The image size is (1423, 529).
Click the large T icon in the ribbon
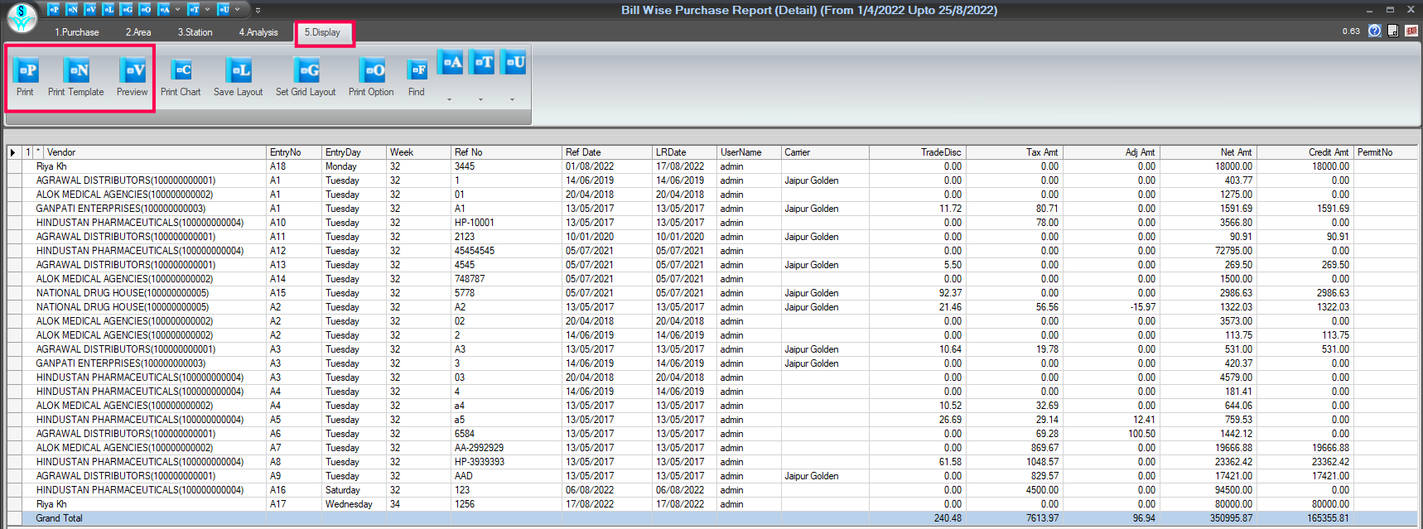tap(482, 62)
